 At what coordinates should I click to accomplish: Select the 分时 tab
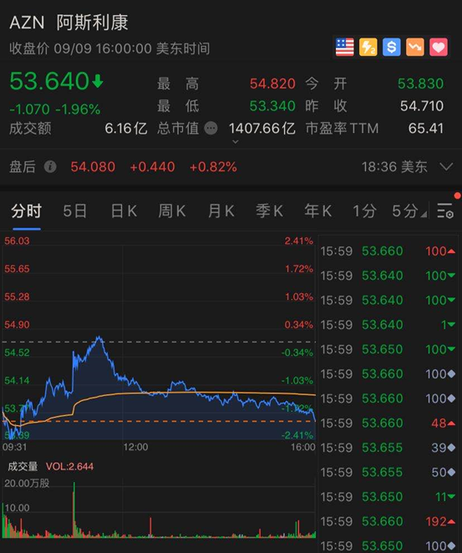(x=26, y=211)
